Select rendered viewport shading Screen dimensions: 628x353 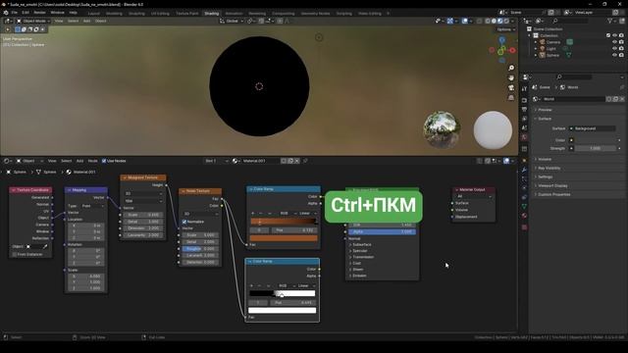(506, 21)
